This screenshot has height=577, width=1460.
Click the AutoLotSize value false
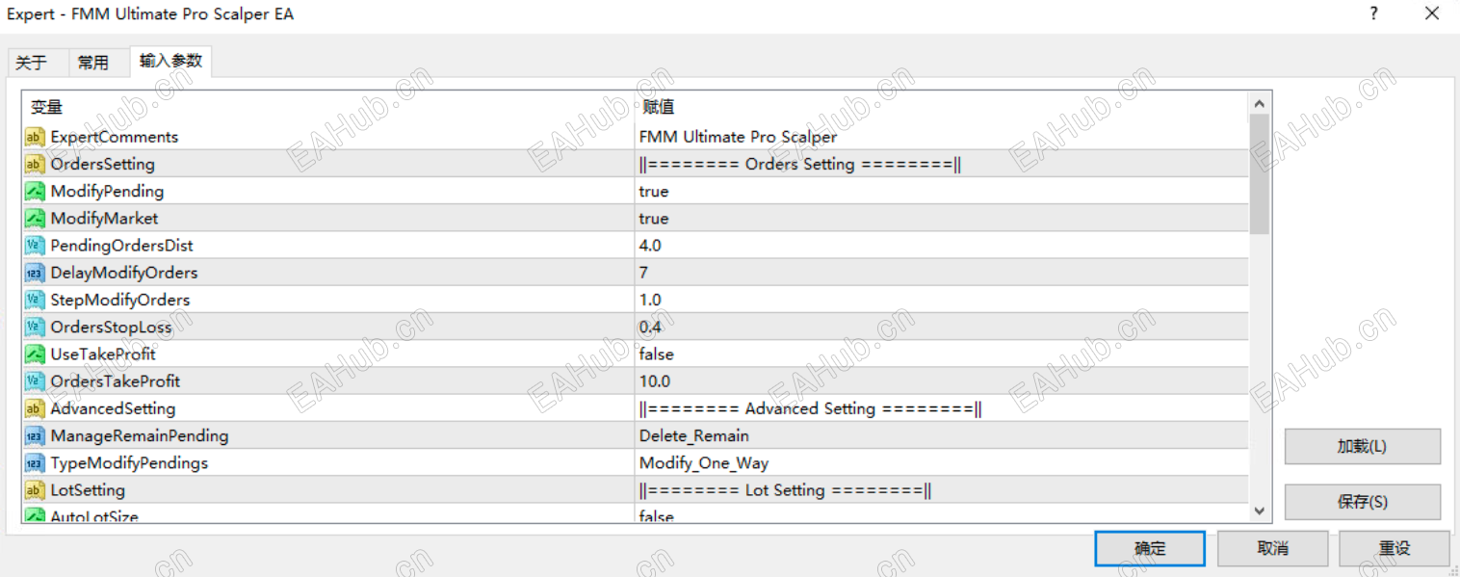[x=657, y=516]
